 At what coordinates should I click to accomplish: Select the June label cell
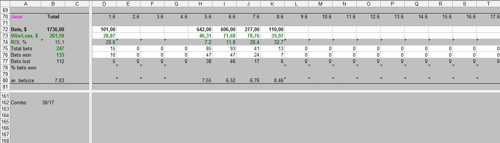pos(26,17)
